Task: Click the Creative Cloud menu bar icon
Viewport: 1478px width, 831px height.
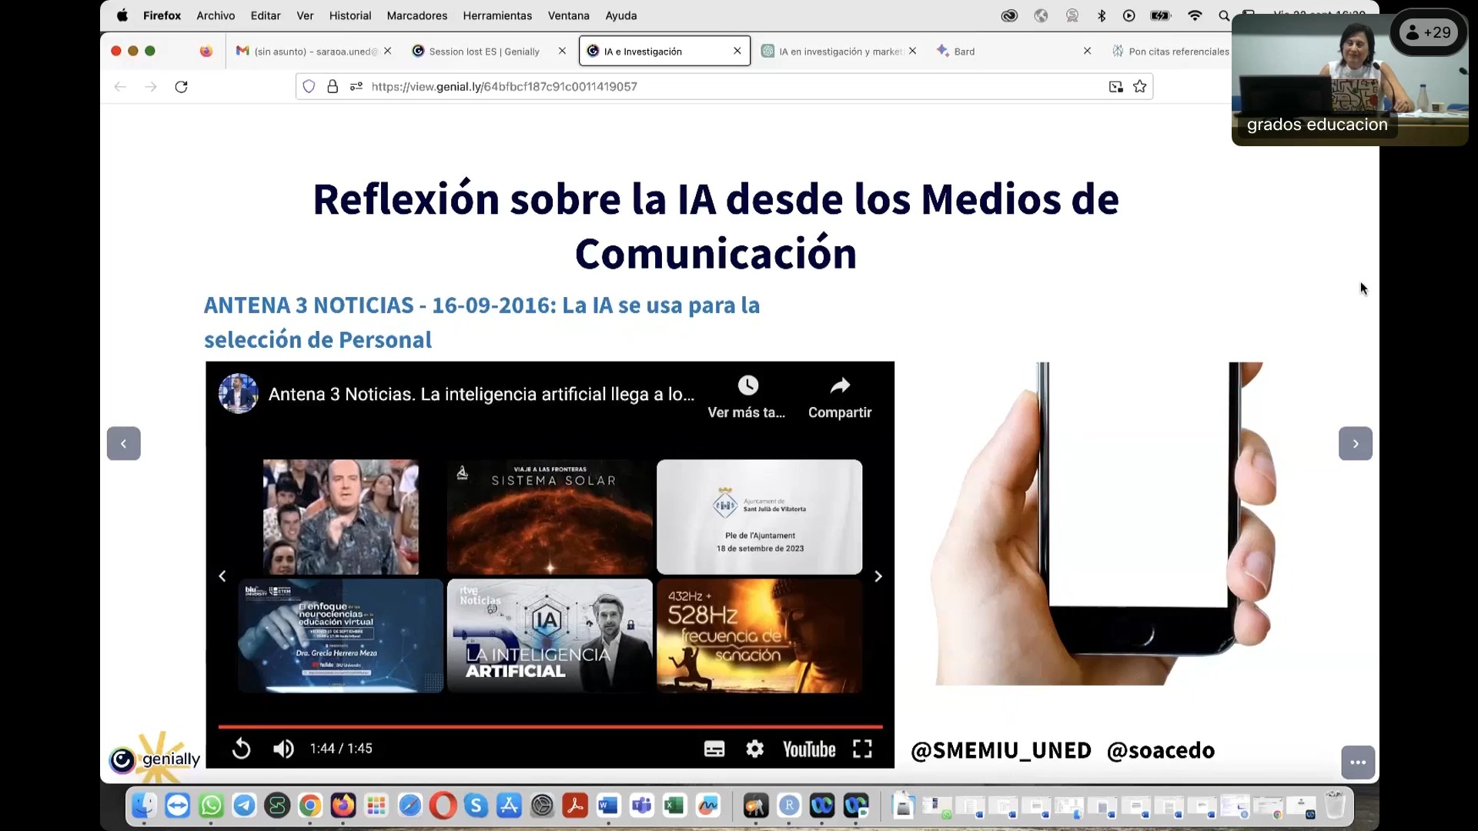Action: click(1009, 15)
